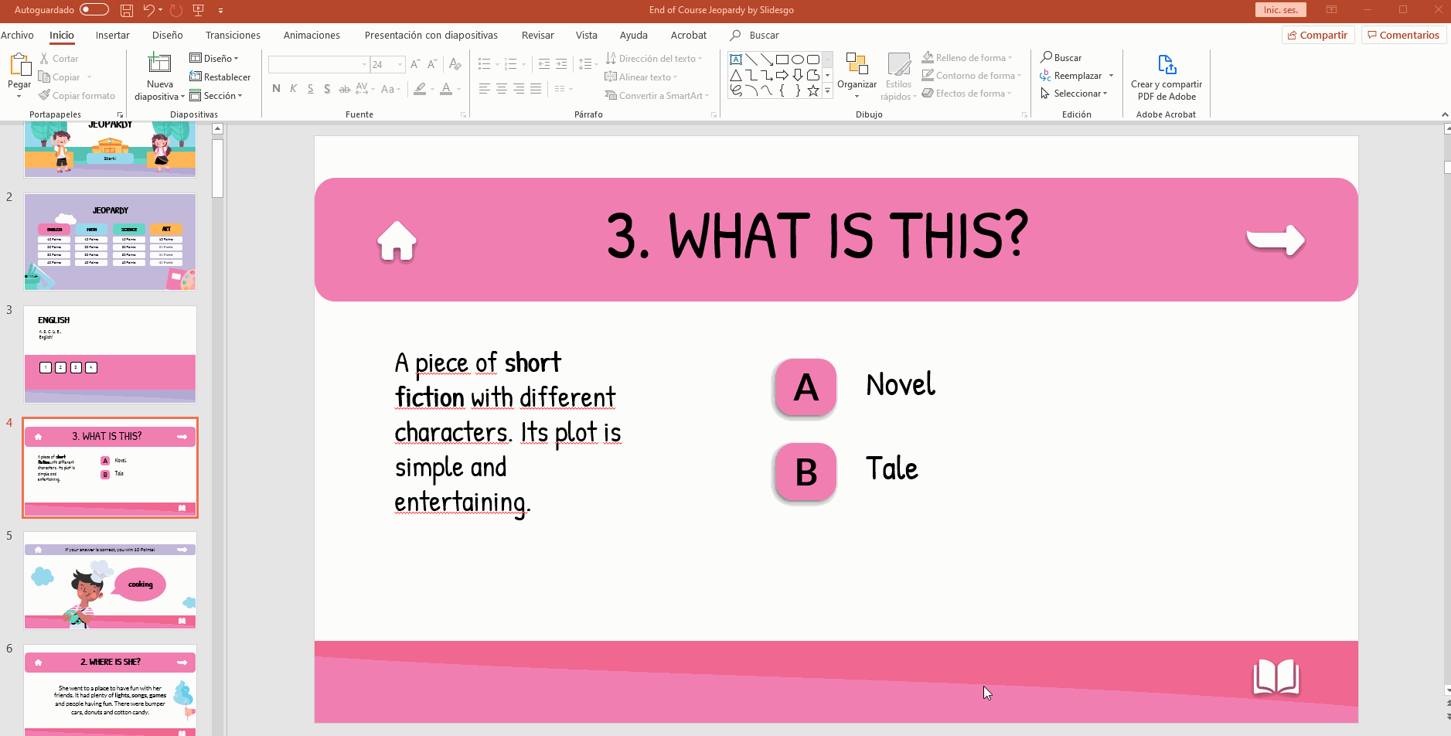
Task: Click the pink B answer button
Action: 806,472
